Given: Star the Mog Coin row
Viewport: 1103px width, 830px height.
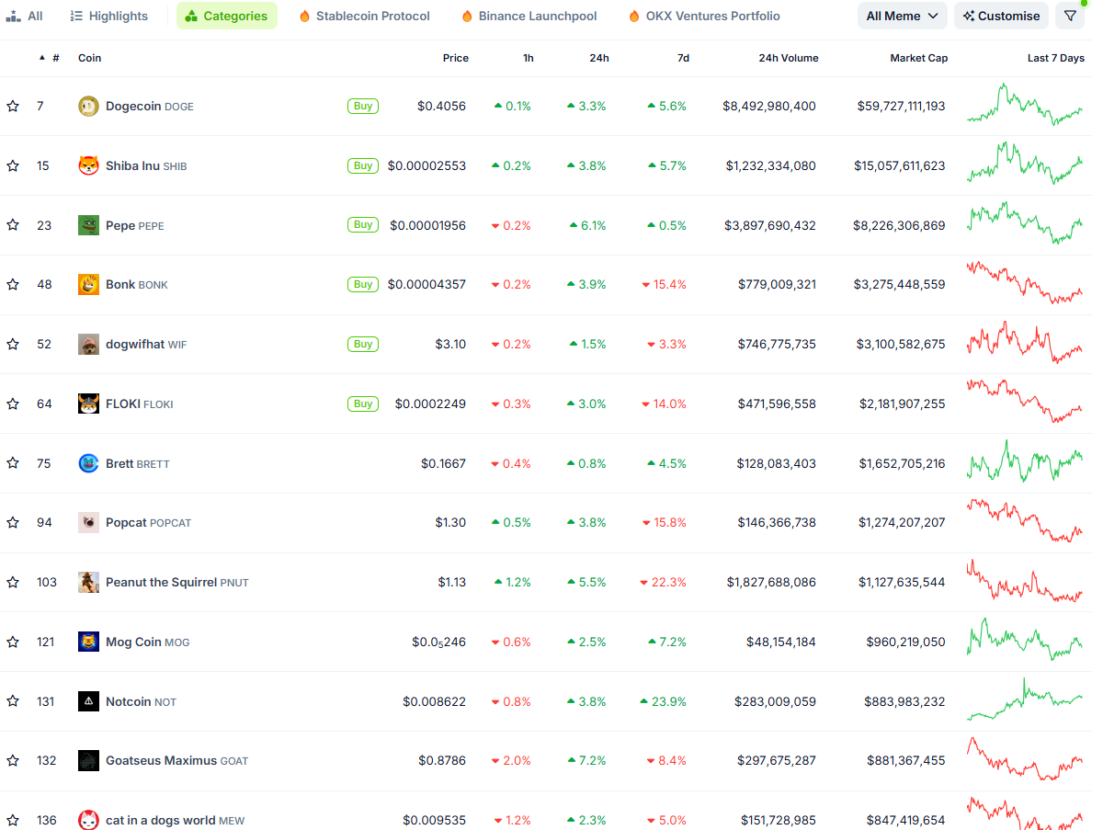Looking at the screenshot, I should [13, 642].
